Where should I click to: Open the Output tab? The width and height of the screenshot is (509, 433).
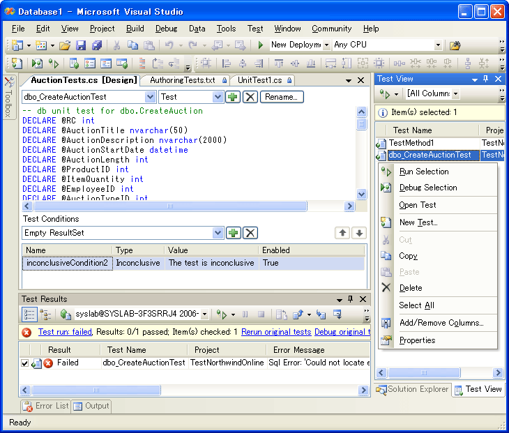(91, 406)
